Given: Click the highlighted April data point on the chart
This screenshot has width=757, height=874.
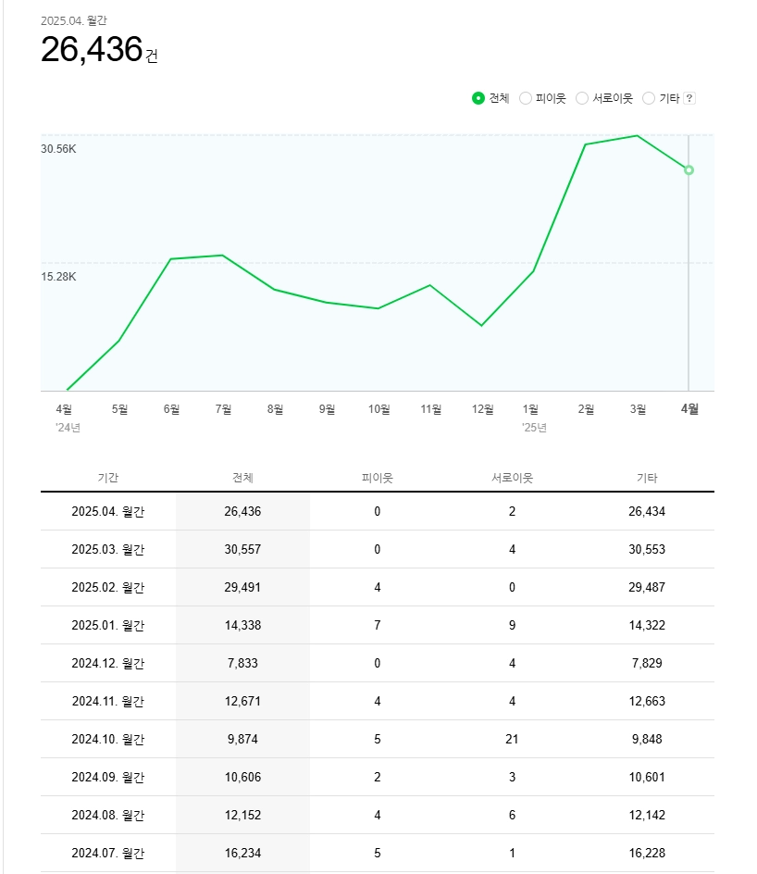Looking at the screenshot, I should tap(689, 170).
